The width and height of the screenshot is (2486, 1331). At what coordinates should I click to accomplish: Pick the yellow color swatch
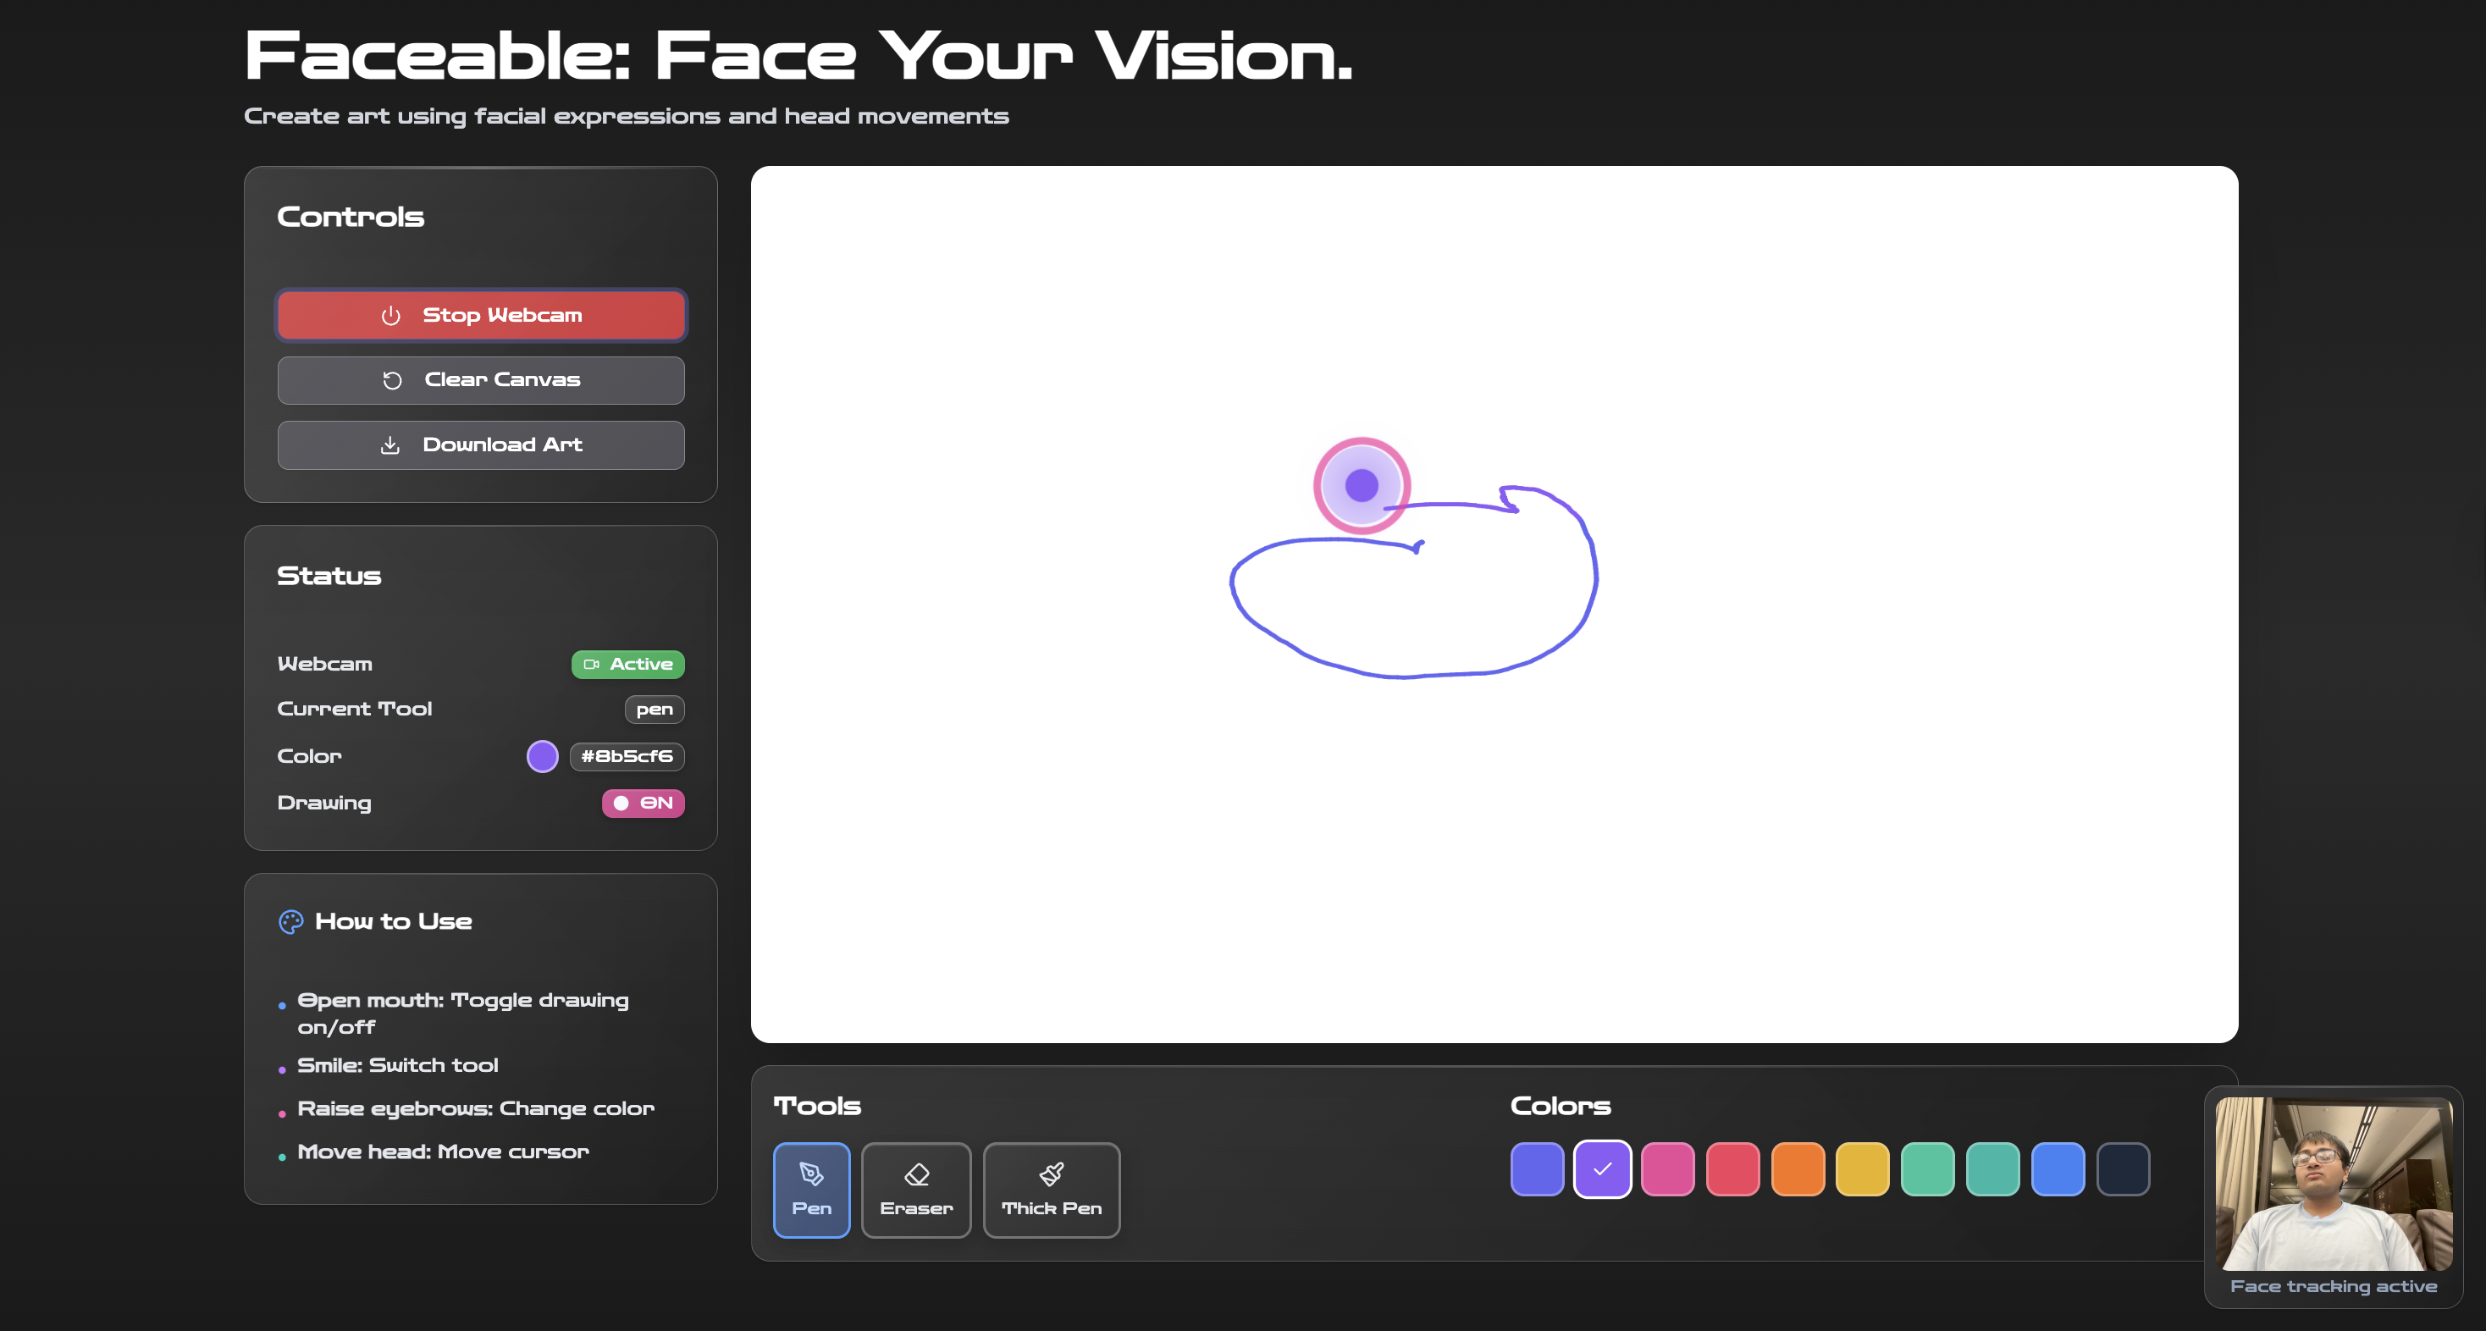click(1862, 1168)
